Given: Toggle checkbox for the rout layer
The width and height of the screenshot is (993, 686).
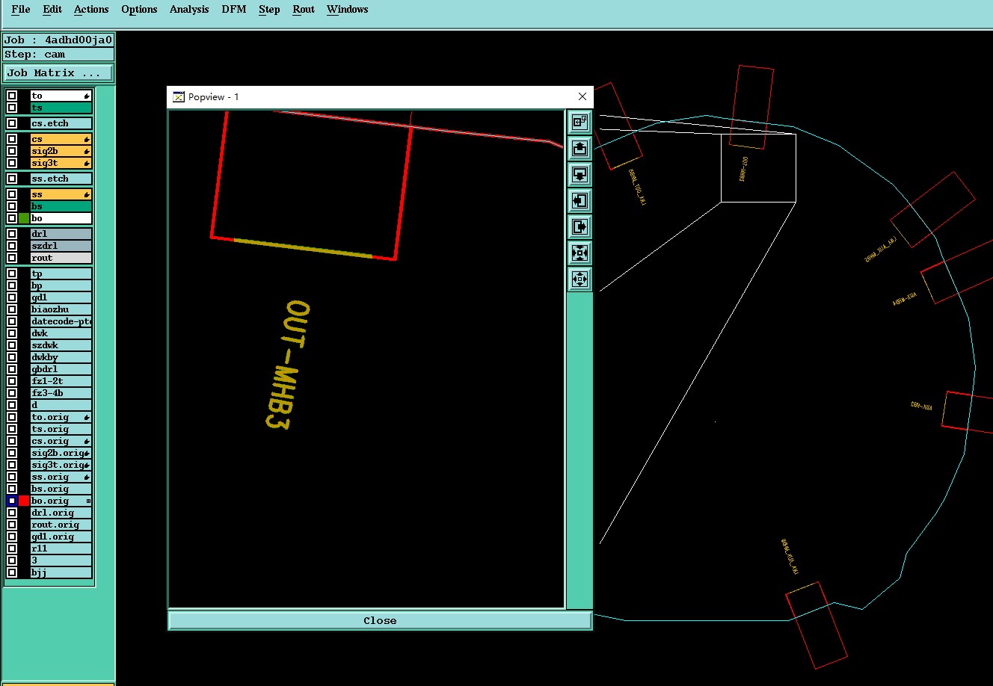Looking at the screenshot, I should pos(12,258).
